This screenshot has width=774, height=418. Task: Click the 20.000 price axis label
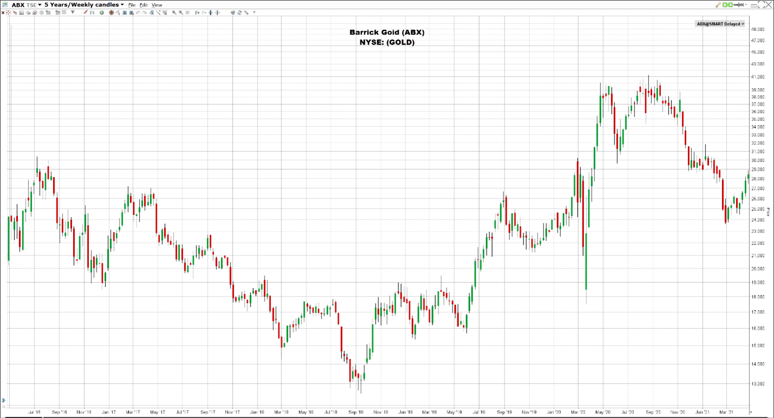pyautogui.click(x=758, y=269)
